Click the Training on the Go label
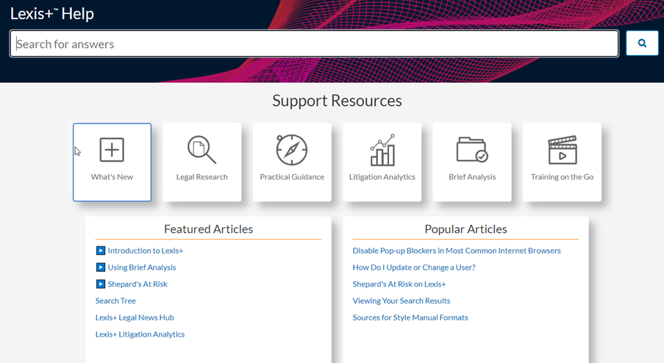This screenshot has height=363, width=664. pyautogui.click(x=563, y=177)
